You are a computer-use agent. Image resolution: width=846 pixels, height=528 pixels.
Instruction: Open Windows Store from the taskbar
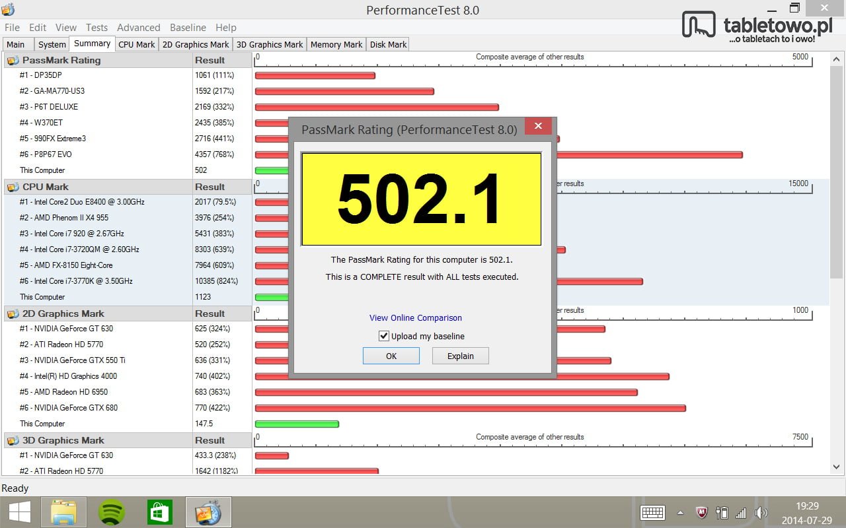click(x=160, y=512)
